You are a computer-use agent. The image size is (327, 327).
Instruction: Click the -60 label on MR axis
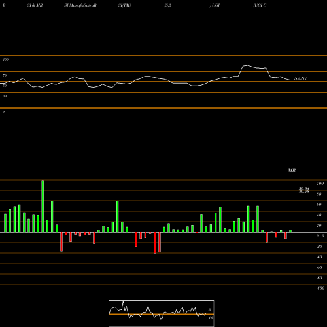[319, 267]
